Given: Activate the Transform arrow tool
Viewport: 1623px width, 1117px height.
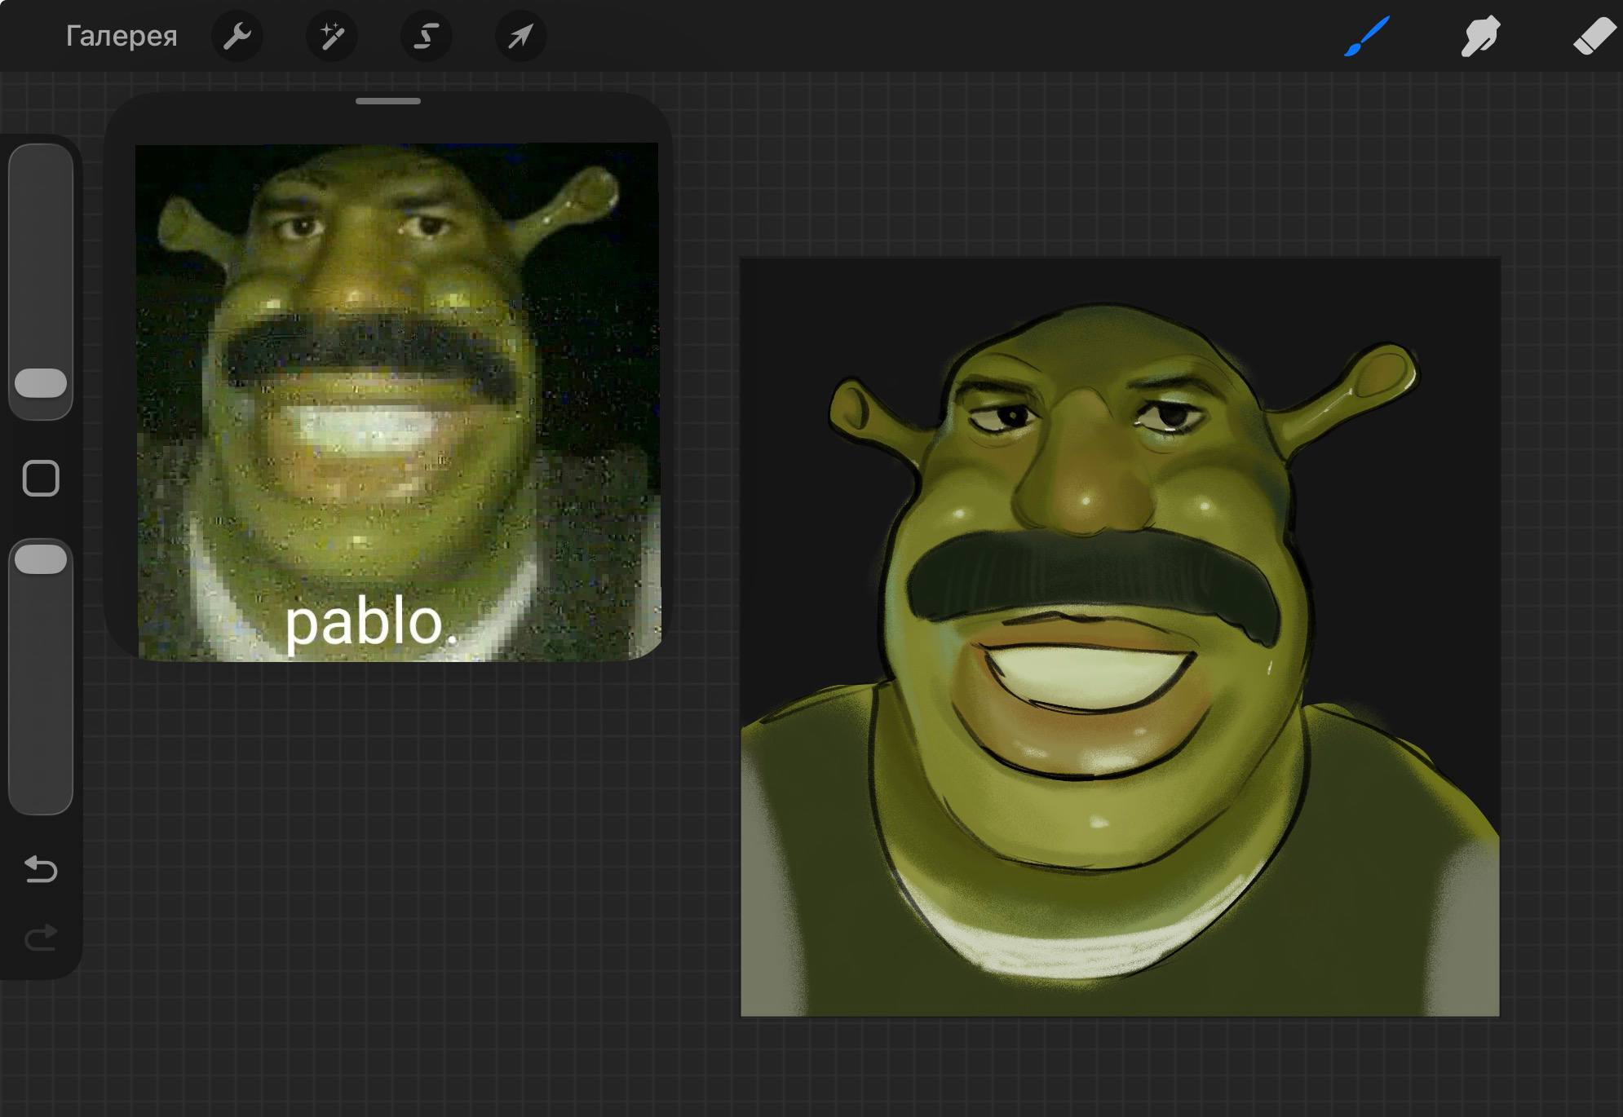Looking at the screenshot, I should 521,36.
